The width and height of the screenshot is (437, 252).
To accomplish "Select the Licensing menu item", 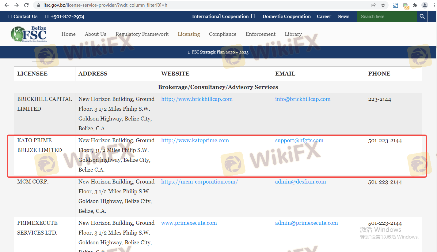I will [x=189, y=34].
